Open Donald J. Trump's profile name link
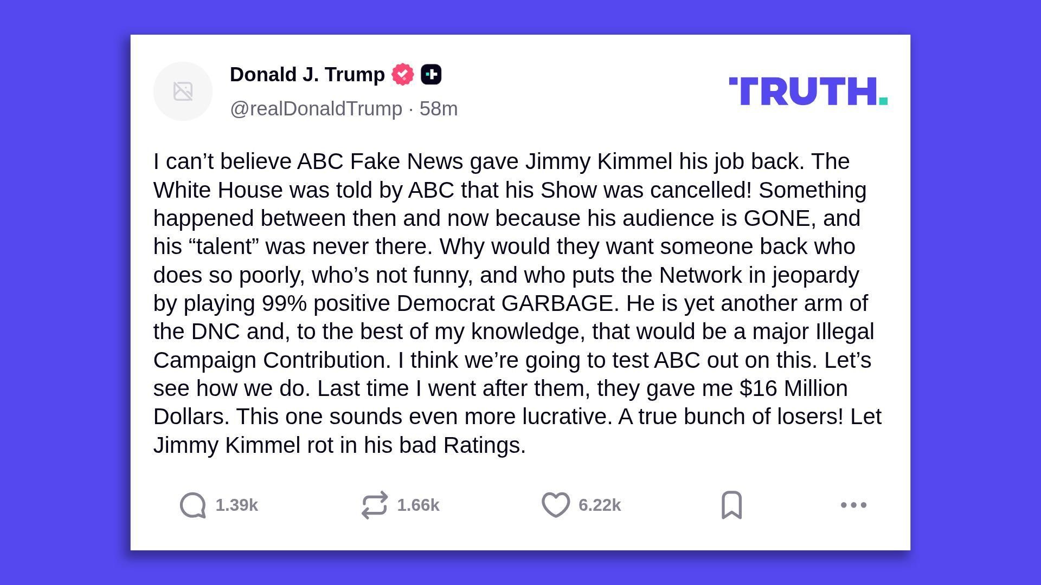 coord(307,74)
